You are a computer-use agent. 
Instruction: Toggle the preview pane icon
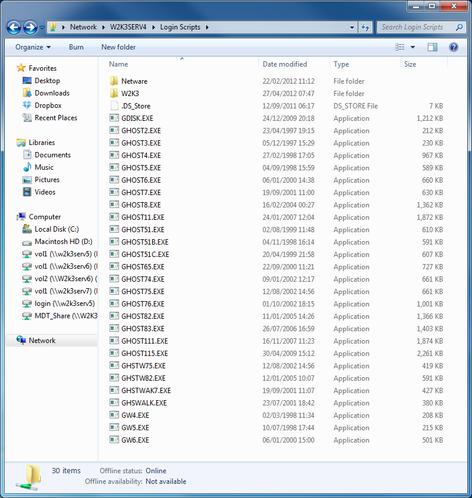point(433,47)
